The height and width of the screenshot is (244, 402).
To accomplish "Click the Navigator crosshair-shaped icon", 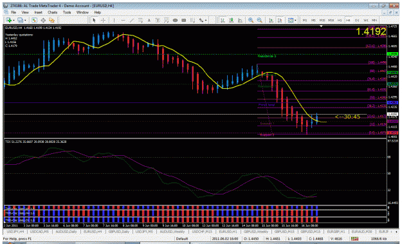I will point(43,20).
